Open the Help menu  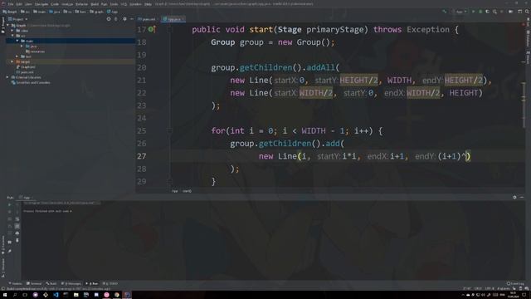[148, 4]
